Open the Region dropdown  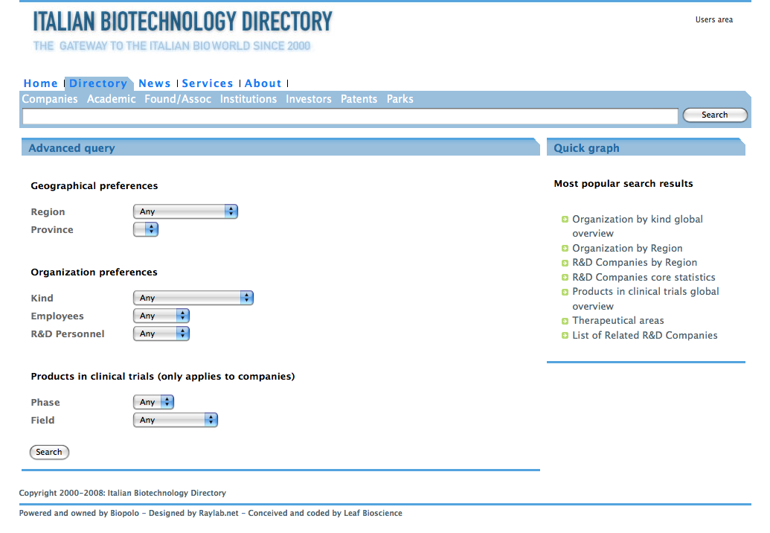(x=185, y=211)
